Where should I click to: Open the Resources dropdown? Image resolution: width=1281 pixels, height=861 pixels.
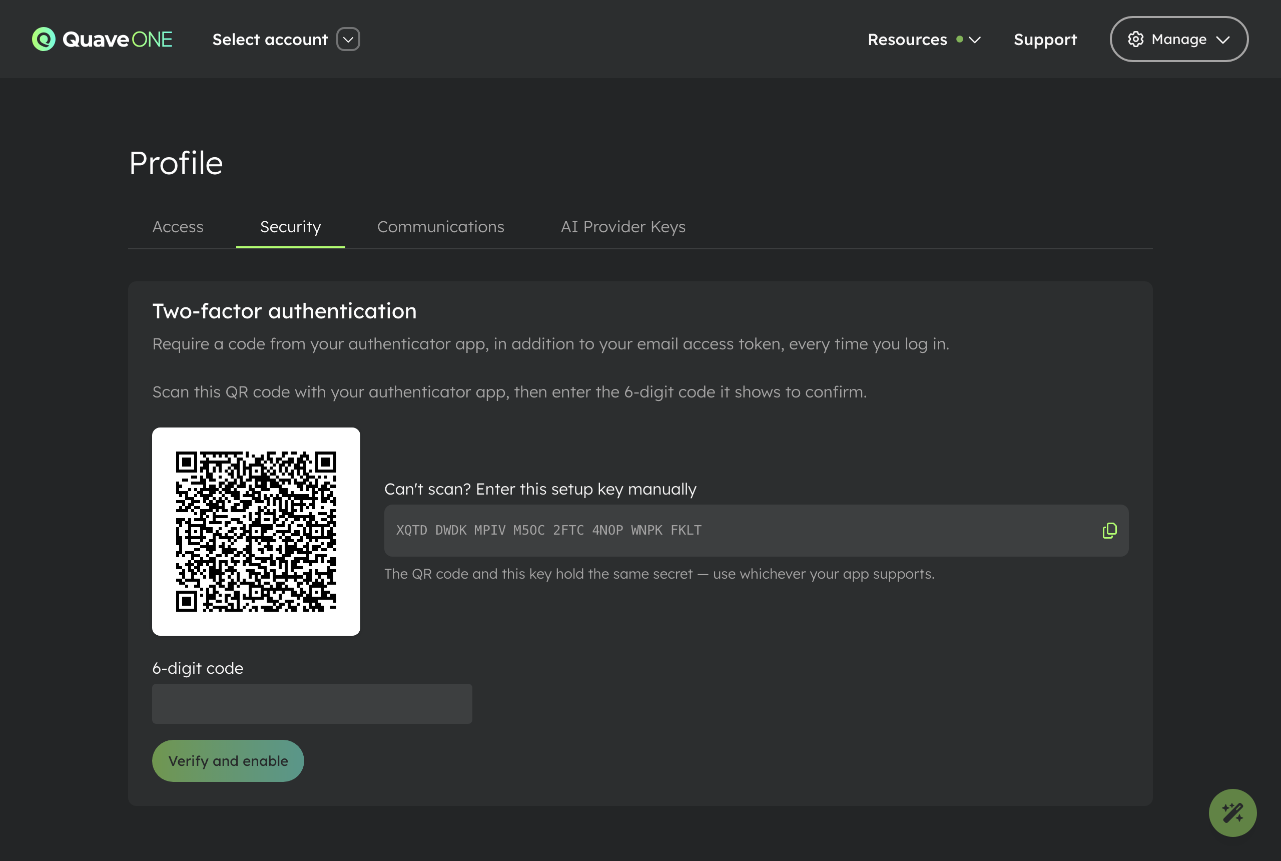924,40
